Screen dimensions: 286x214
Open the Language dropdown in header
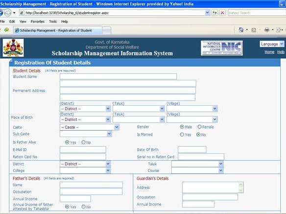click(272, 44)
